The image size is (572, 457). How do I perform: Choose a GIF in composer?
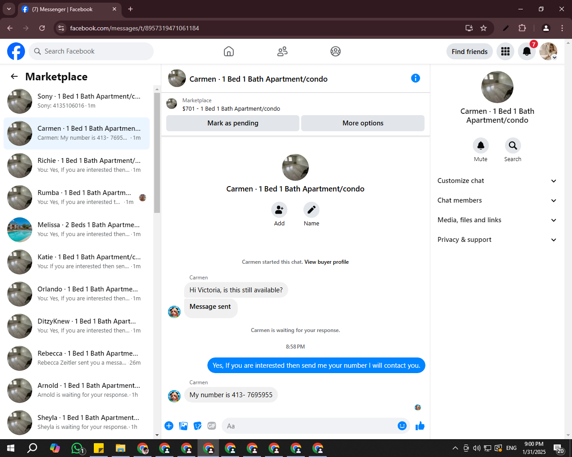[212, 426]
